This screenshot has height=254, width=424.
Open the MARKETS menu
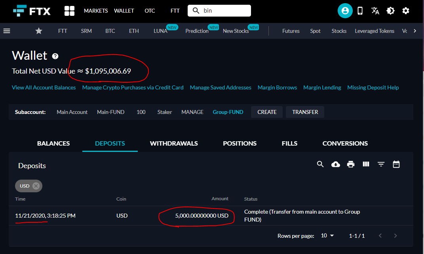click(96, 11)
